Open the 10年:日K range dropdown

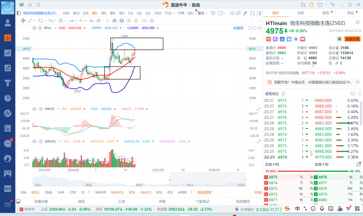(187, 13)
